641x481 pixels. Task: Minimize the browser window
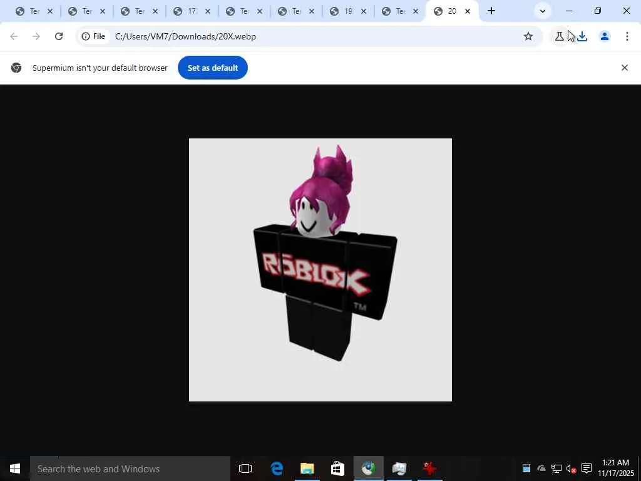569,11
